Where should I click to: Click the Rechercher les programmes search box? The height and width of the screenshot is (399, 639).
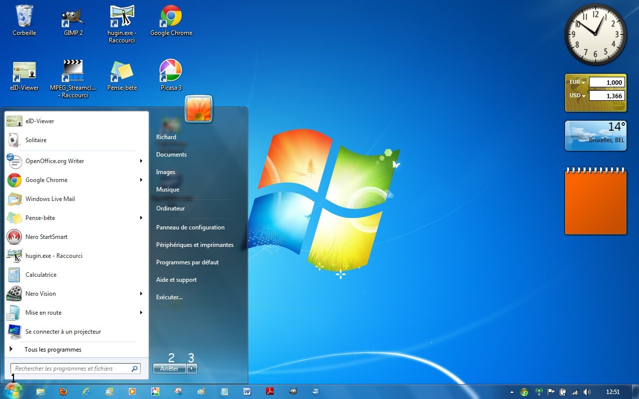pos(75,369)
